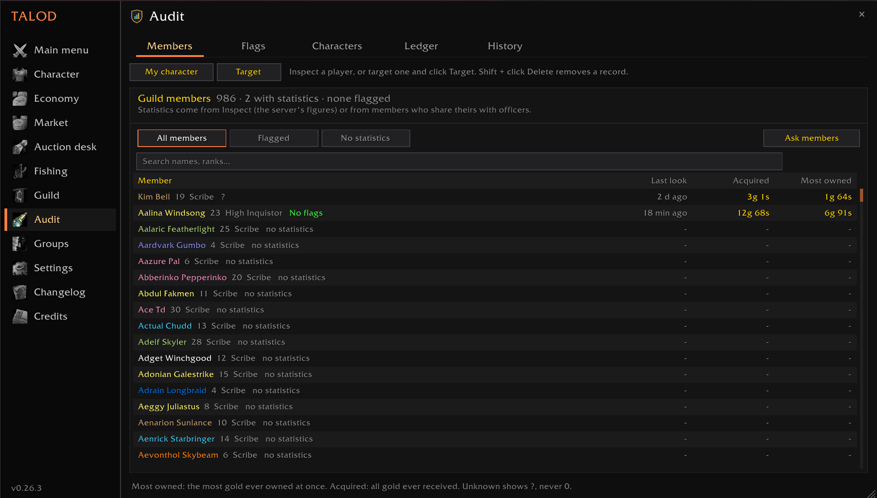Screen dimensions: 877x498
Task: Select the Aalina Windsong member row
Action: (495, 213)
